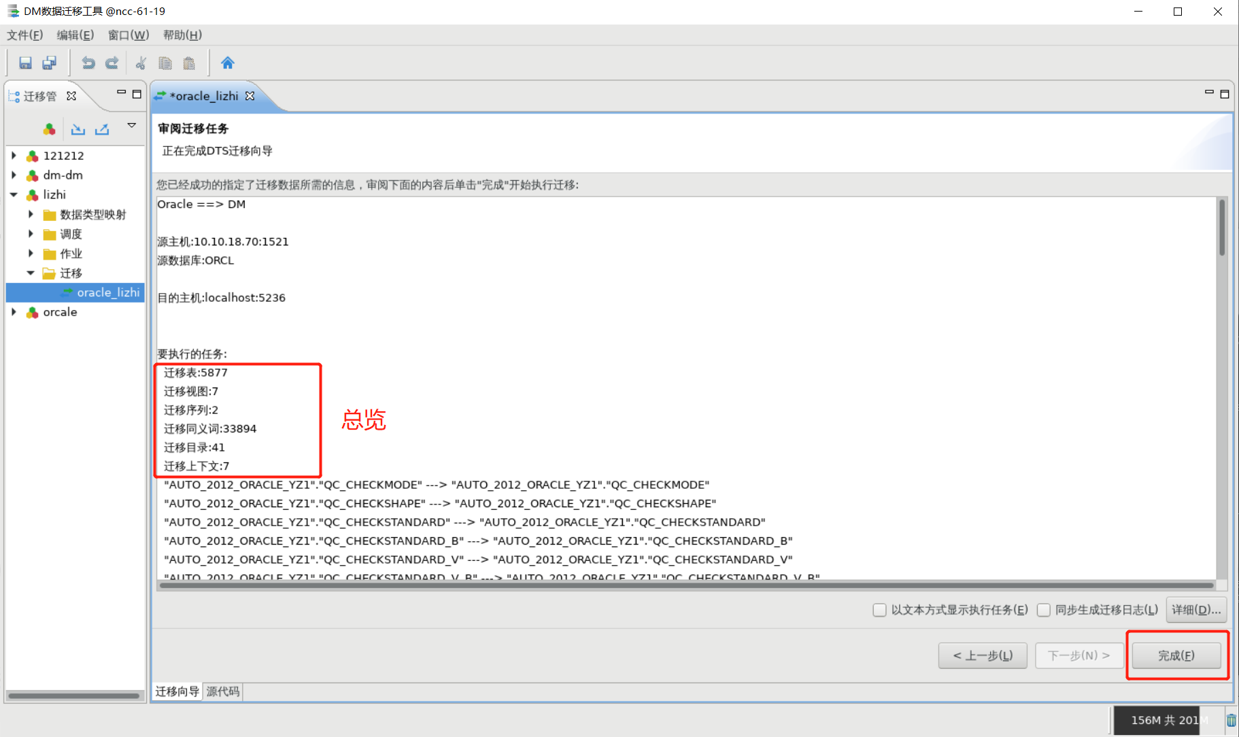Open the Home page icon

(x=227, y=63)
